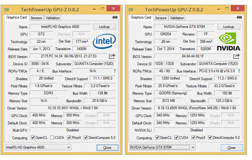Toggle OpenCL checkbox in Intel window
Viewport: 252px width, 160px height.
pyautogui.click(x=33, y=137)
